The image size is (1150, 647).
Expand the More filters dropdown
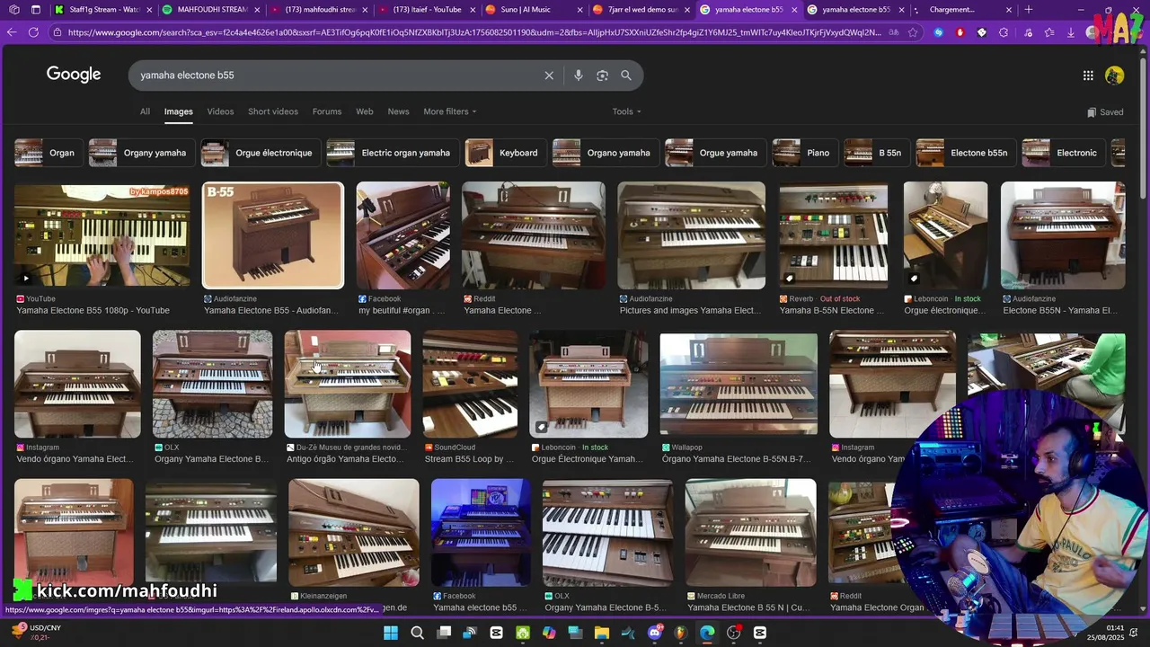tap(450, 111)
